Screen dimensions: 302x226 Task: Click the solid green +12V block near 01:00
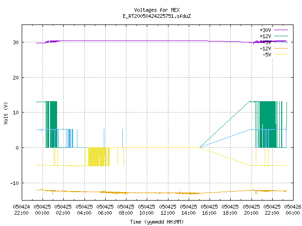[53, 124]
